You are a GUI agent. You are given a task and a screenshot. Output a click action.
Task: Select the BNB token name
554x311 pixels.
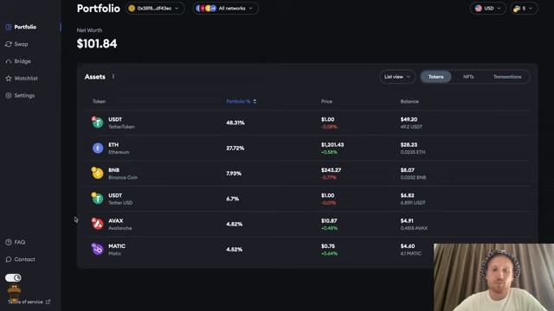tap(113, 170)
